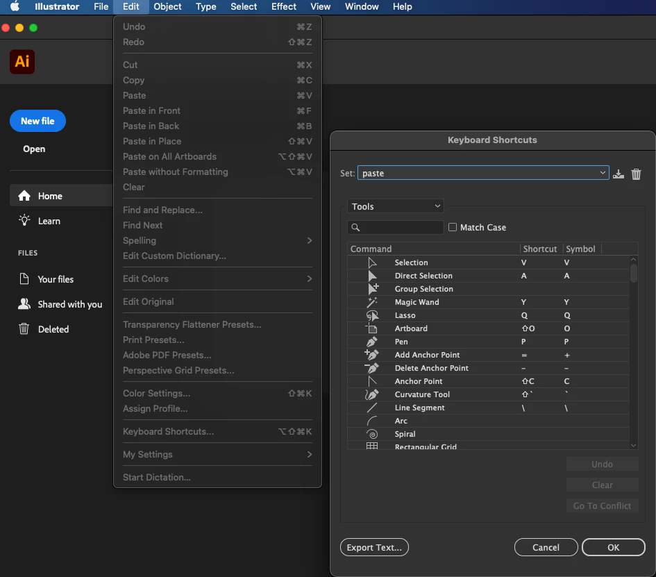Open the Set dropdown showing paste
656x577 pixels.
click(x=482, y=173)
